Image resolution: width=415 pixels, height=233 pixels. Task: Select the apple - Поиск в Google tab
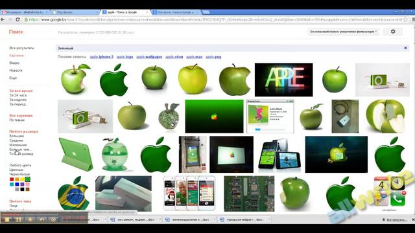tap(124, 12)
